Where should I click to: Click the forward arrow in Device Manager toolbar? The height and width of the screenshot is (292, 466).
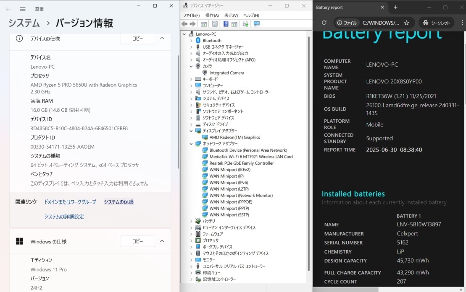(192, 24)
